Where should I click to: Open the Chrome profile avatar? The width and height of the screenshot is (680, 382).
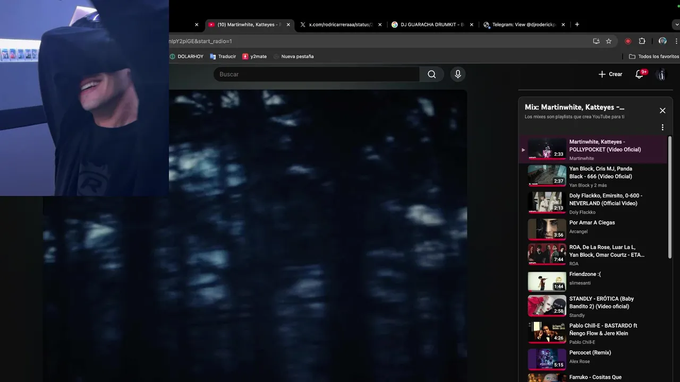pyautogui.click(x=662, y=41)
